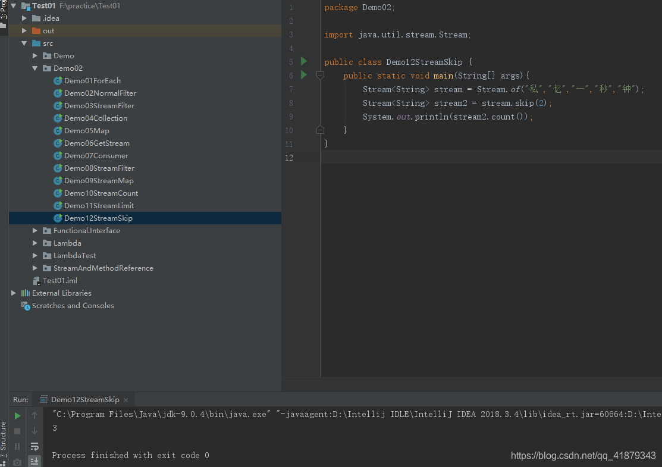Viewport: 662px width, 467px height.
Task: Expand the Functional.Interface package
Action: 35,231
